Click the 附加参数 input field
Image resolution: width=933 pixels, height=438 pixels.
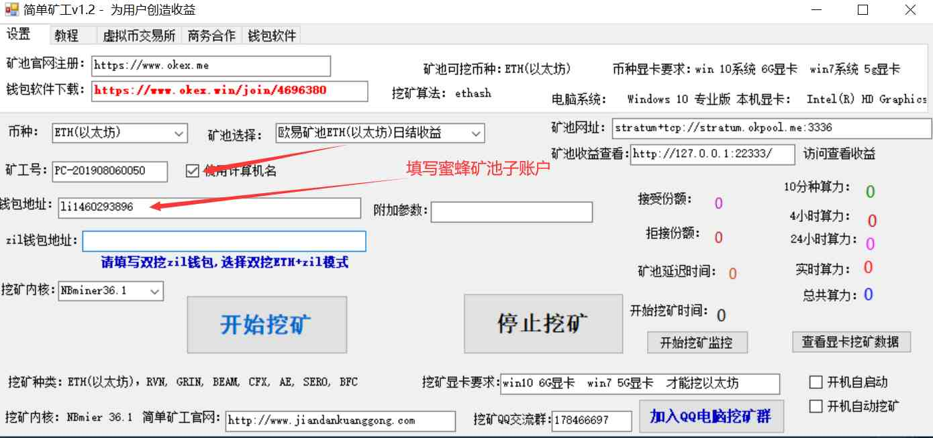pos(511,212)
